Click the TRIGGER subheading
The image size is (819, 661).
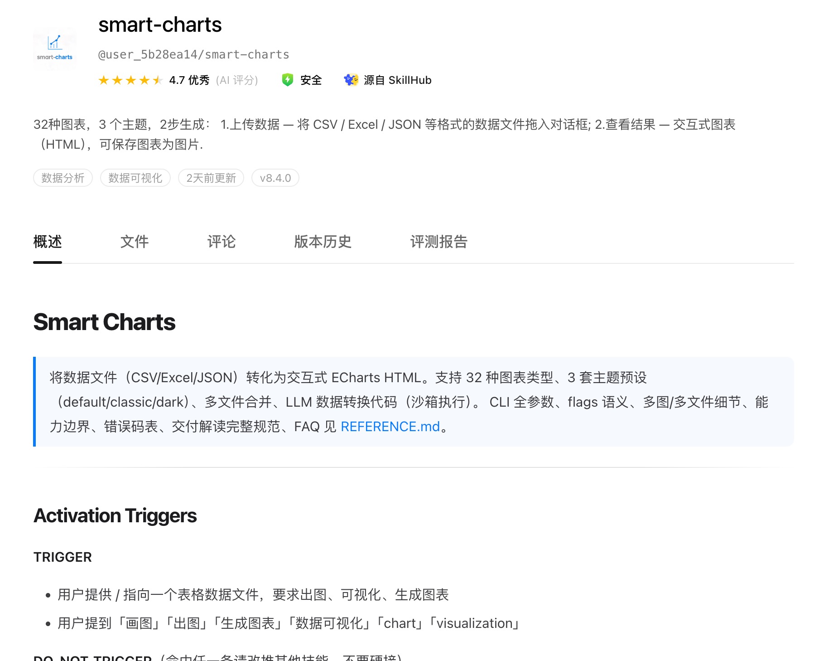point(63,557)
